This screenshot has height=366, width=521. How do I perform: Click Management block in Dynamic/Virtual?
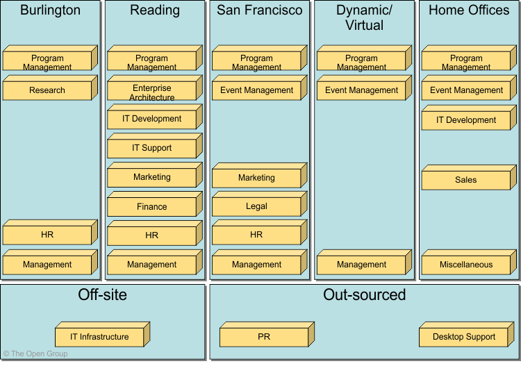click(364, 262)
